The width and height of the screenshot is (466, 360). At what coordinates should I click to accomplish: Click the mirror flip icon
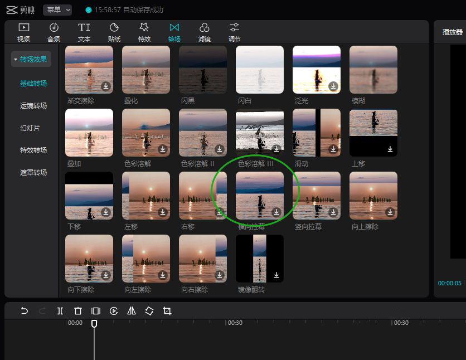pos(132,311)
